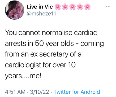Screen dimensions: 116x97
Task: Click the word 'cardiologist' in the tweet
Action: coord(23,65)
